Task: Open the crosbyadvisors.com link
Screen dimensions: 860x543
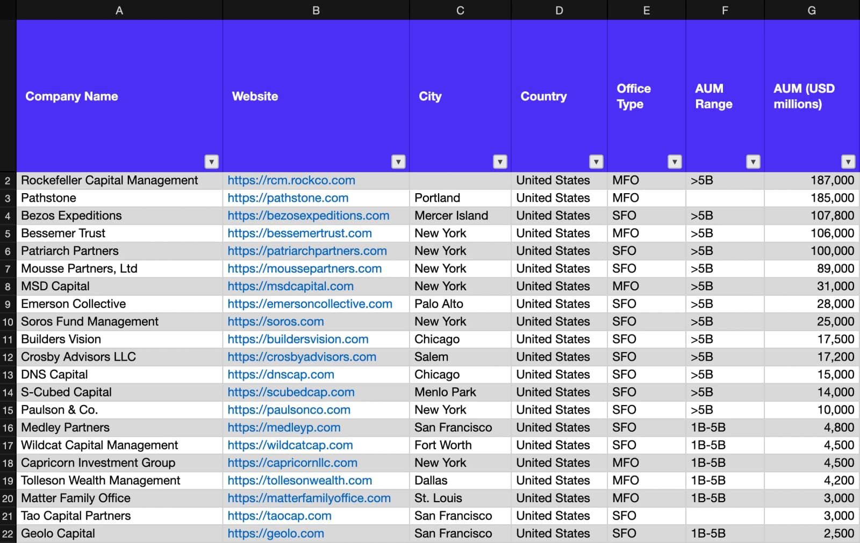Action: pyautogui.click(x=302, y=357)
